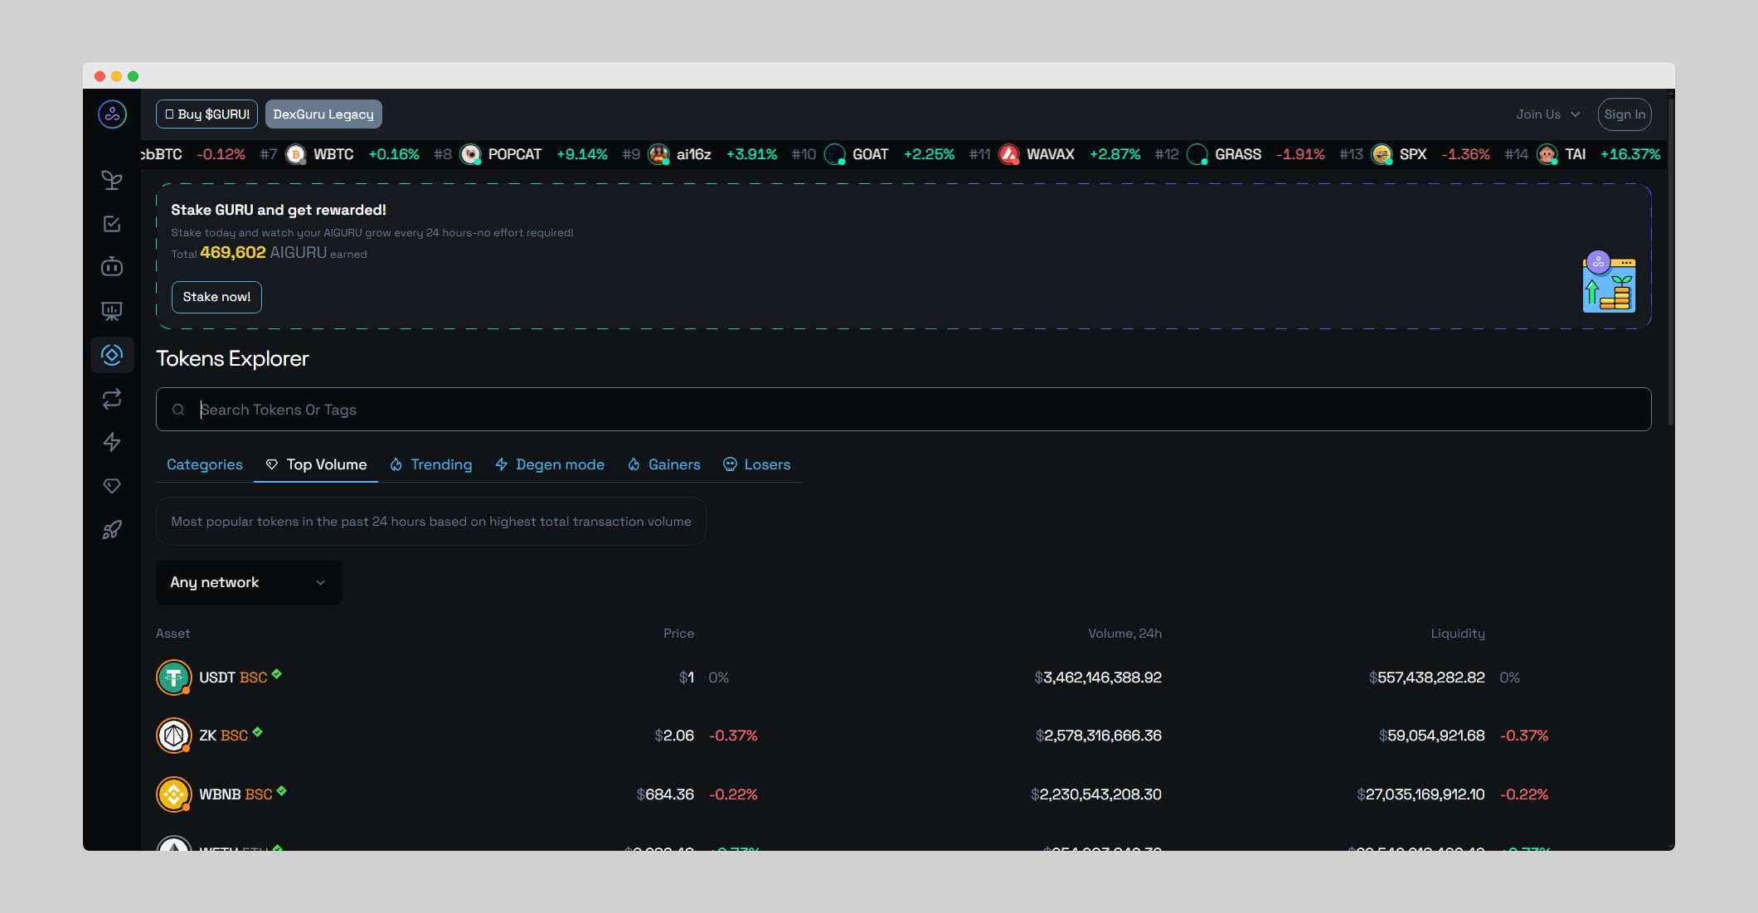The image size is (1758, 913).
Task: Open DexGuru Legacy
Action: [323, 114]
